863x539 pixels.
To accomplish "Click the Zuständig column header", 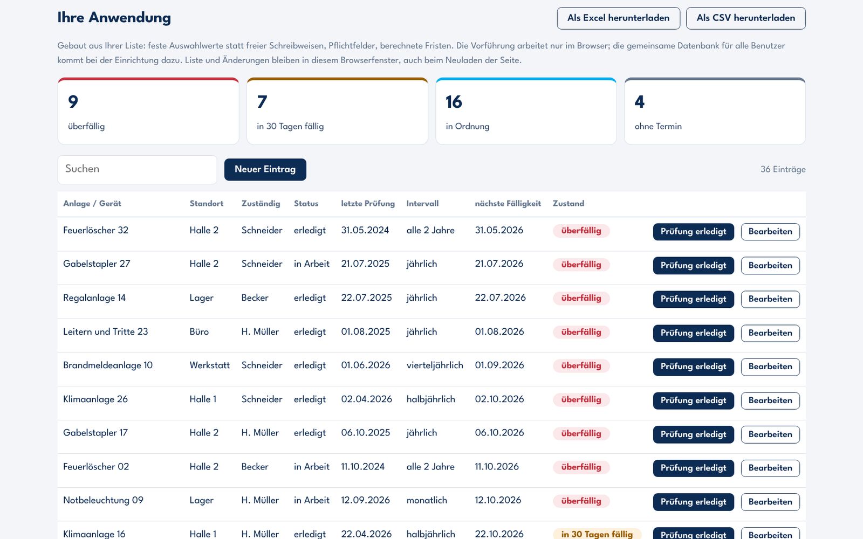I will click(x=261, y=203).
